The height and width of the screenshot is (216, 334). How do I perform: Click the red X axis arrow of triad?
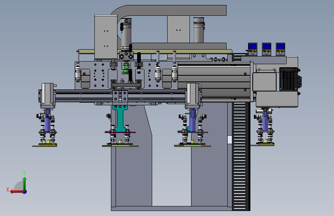pos(17,192)
